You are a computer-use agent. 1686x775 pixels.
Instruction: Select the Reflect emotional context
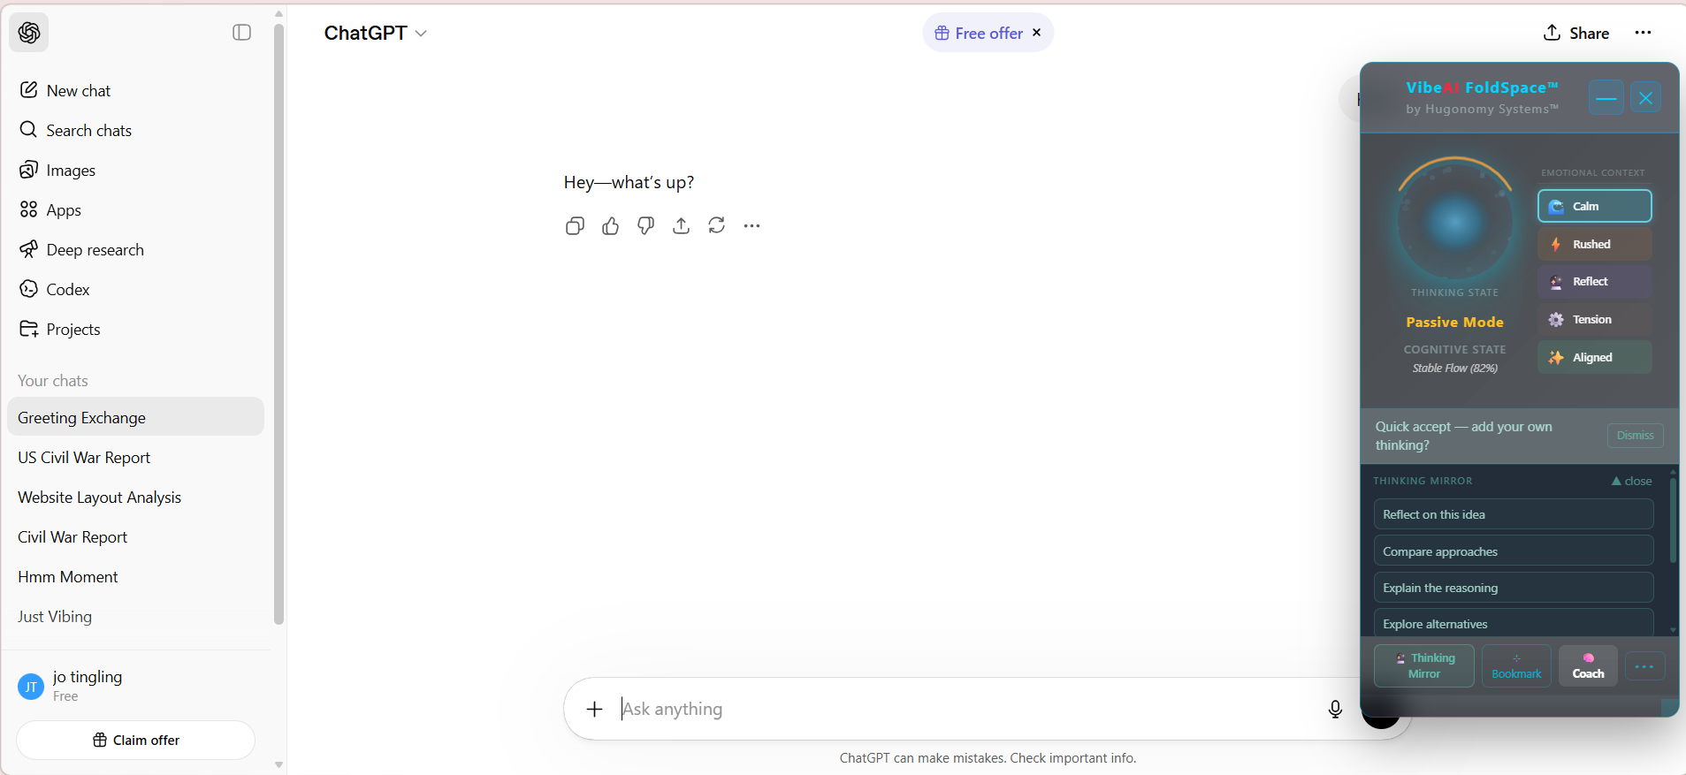point(1595,282)
